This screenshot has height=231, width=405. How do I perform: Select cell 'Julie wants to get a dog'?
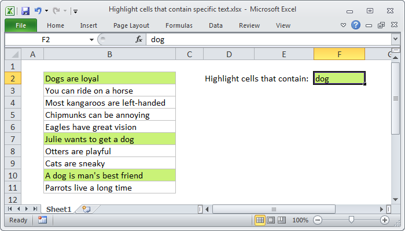(x=109, y=139)
